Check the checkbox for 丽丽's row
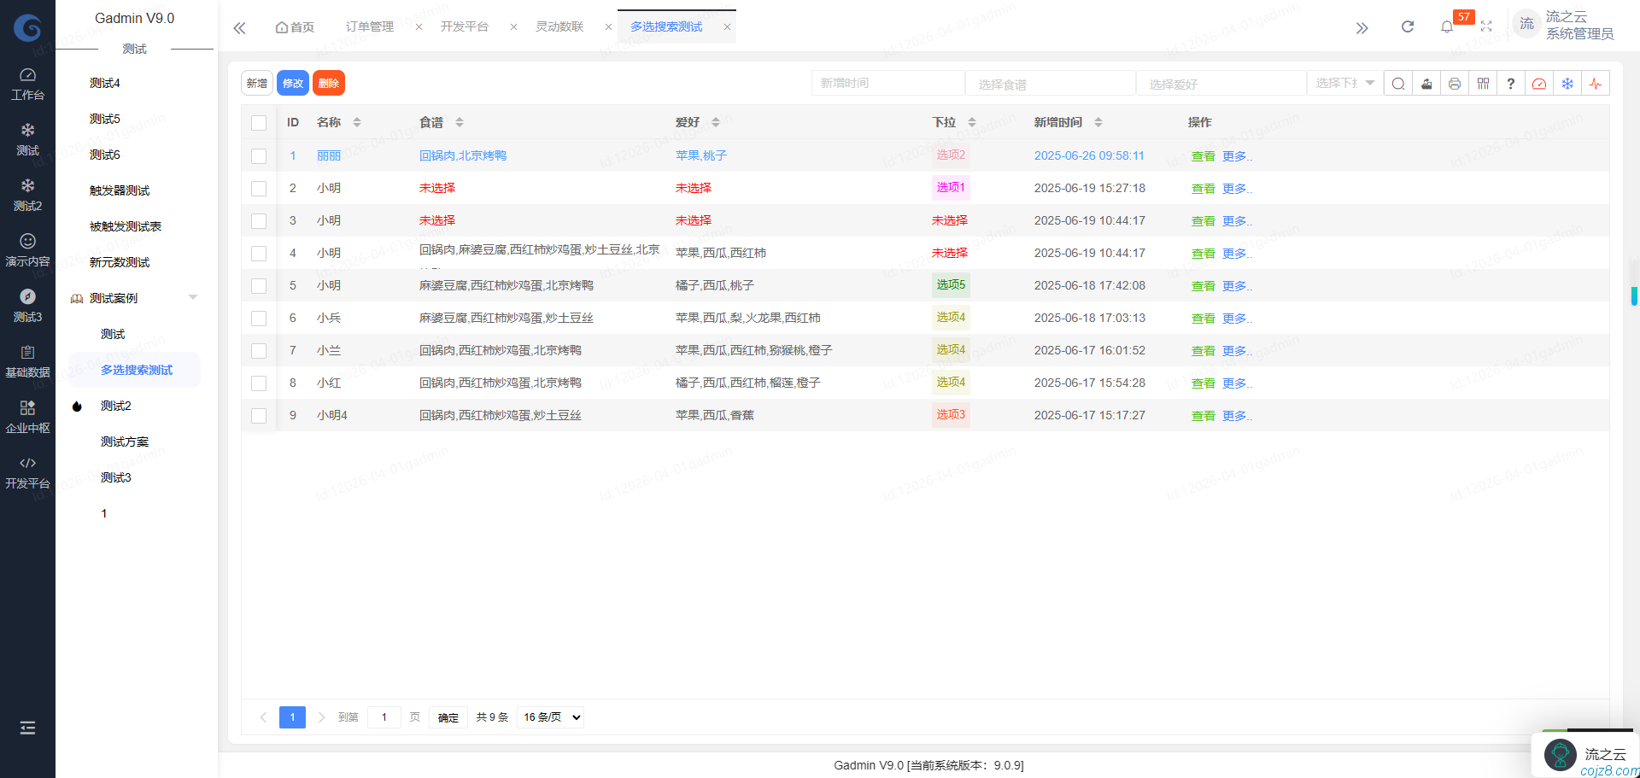1640x778 pixels. coord(259,155)
